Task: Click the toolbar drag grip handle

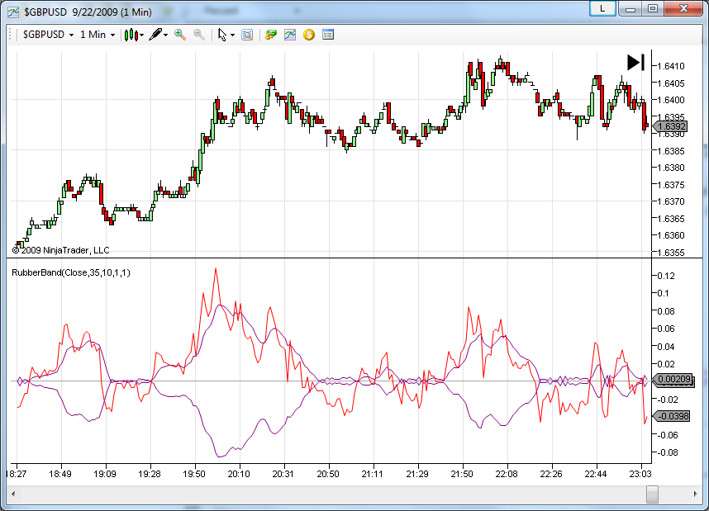Action: (11, 35)
